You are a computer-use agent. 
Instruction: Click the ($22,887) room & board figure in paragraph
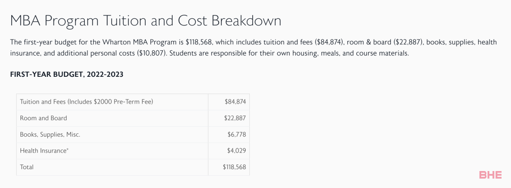pyautogui.click(x=408, y=42)
